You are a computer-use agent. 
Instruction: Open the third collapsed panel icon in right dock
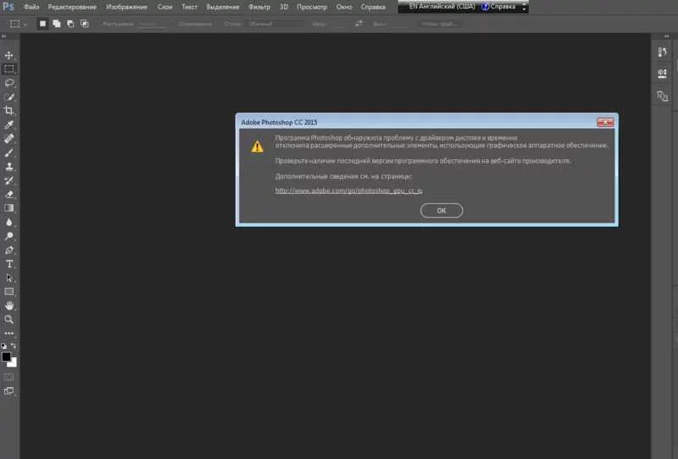[x=662, y=96]
